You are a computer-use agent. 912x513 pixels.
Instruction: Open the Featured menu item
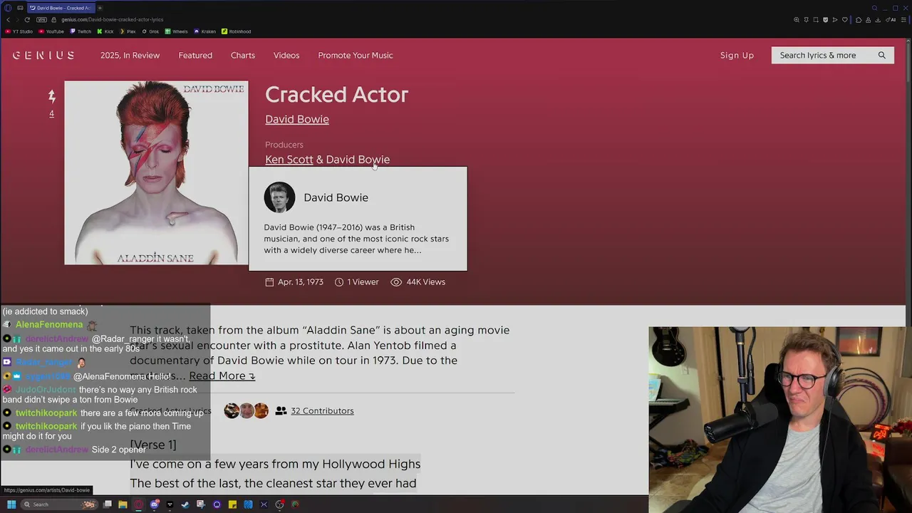tap(195, 55)
